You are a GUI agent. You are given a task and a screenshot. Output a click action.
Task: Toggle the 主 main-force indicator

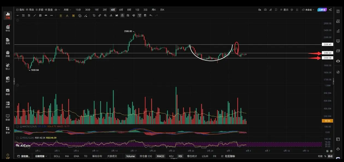[61, 16]
